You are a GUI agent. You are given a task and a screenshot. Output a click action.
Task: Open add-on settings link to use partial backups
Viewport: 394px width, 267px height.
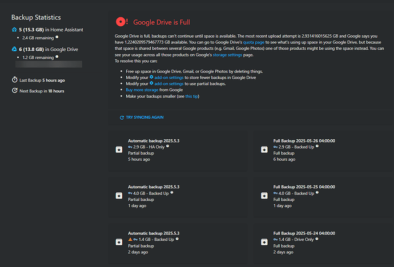[169, 83]
